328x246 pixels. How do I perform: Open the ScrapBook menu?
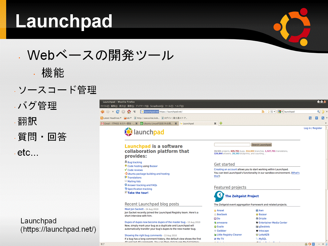coord(157,106)
